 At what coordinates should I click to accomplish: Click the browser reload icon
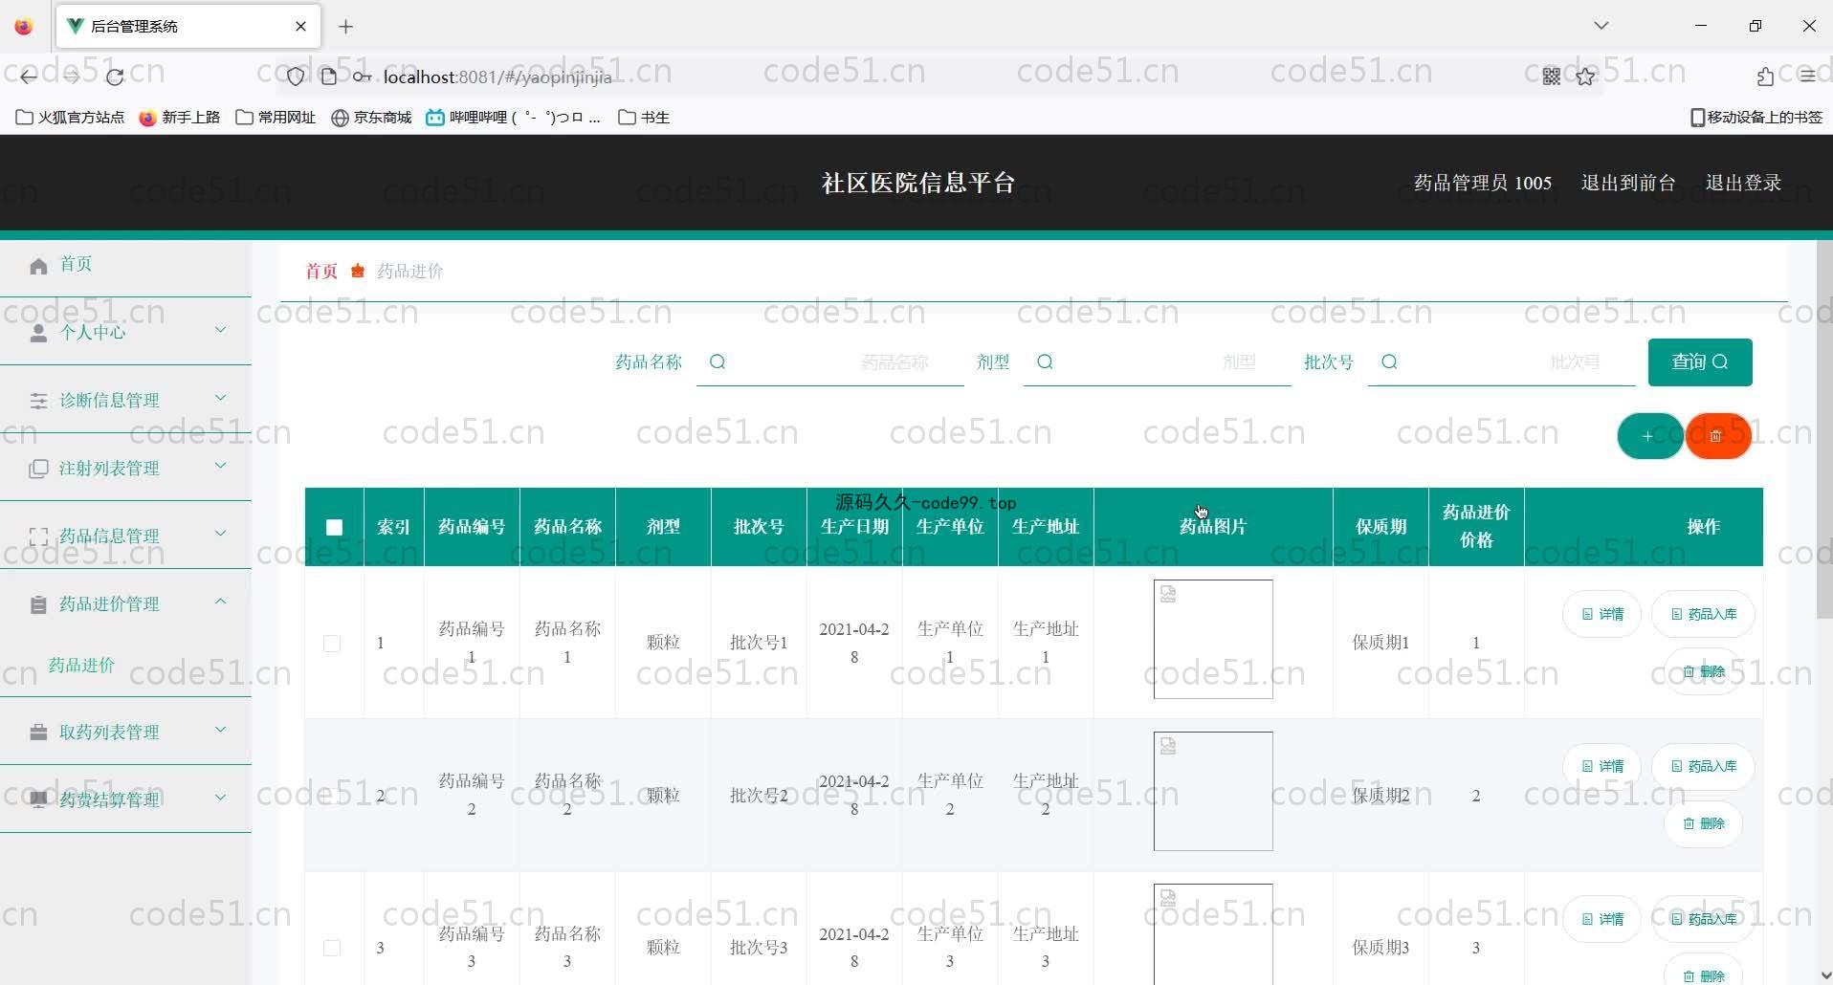115,77
